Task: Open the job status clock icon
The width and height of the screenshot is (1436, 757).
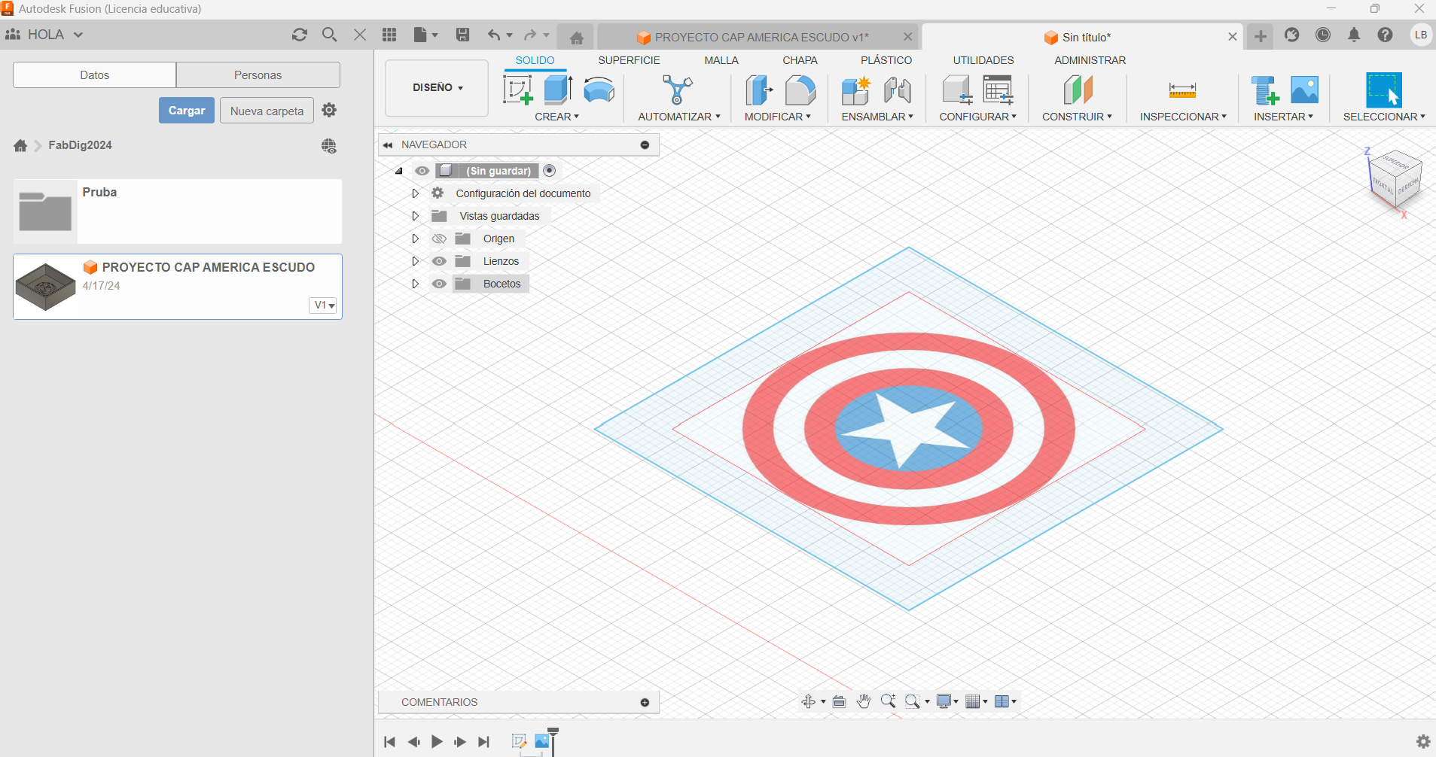Action: (1323, 35)
